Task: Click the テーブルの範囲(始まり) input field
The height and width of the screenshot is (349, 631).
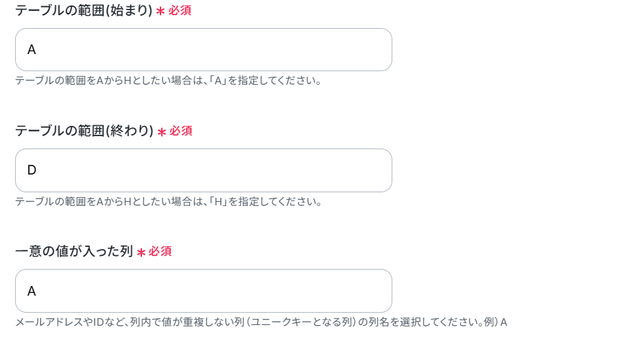Action: coord(204,50)
